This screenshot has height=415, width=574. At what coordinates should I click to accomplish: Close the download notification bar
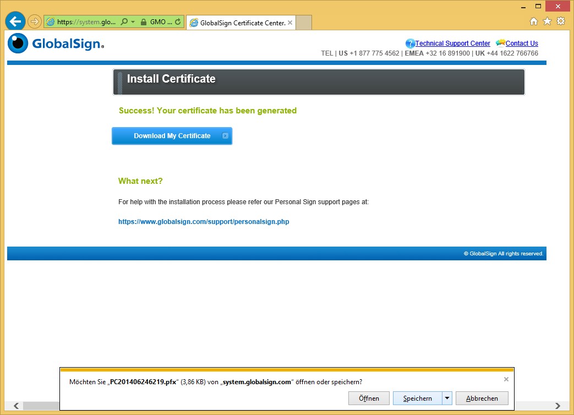point(506,379)
